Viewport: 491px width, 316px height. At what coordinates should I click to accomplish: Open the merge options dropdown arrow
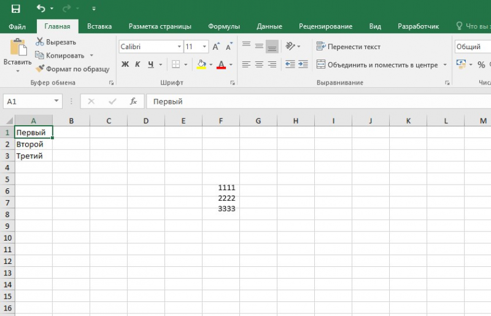pos(444,65)
